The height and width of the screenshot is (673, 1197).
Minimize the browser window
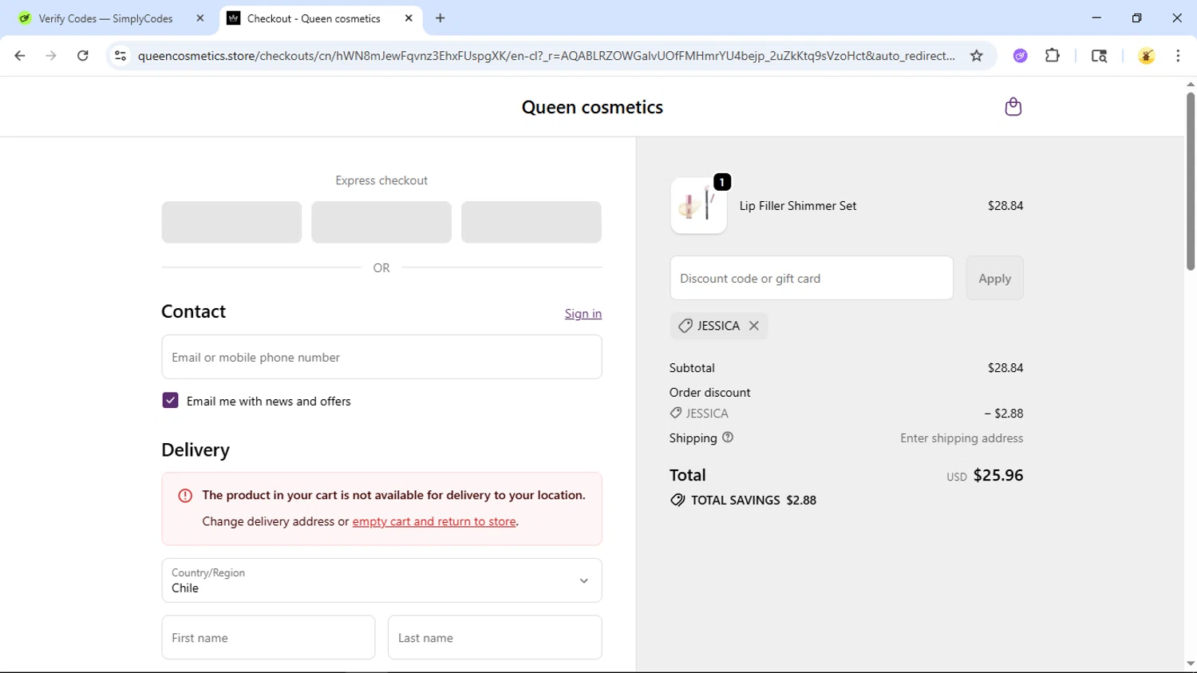click(1096, 18)
